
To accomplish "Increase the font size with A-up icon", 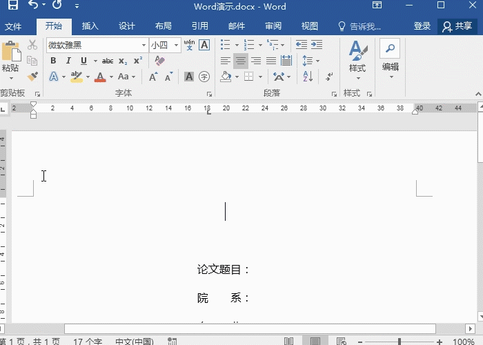I will point(153,77).
